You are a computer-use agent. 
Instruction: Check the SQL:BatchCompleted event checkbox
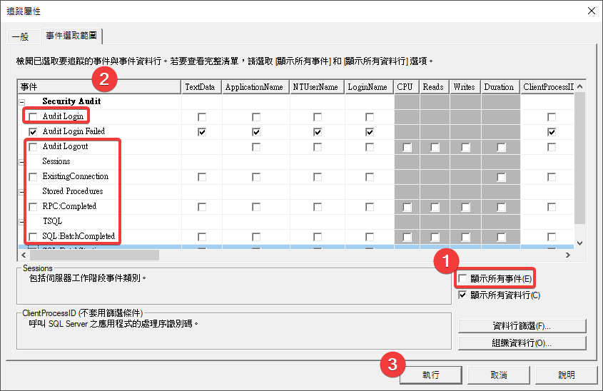tap(33, 237)
